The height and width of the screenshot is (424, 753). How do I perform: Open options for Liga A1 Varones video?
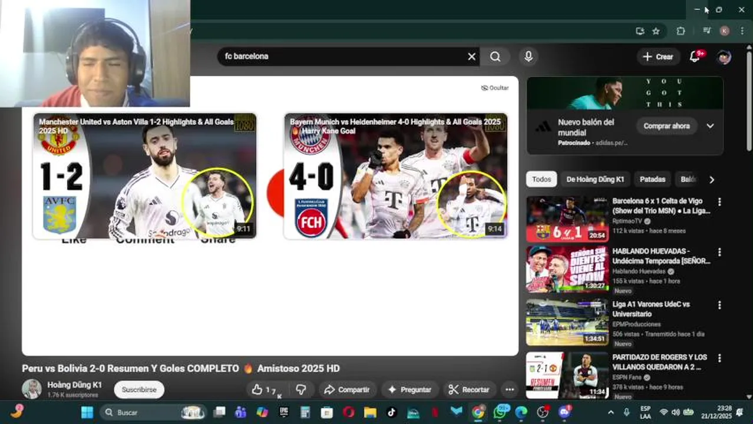coord(719,305)
